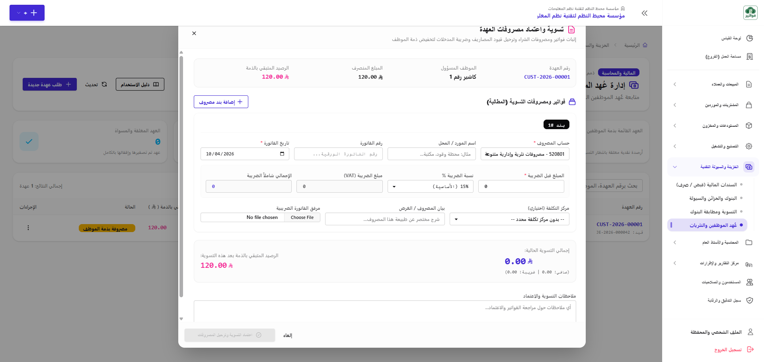764x362 pixels.
Task: Expand the sales and customers menu
Action: [675, 84]
